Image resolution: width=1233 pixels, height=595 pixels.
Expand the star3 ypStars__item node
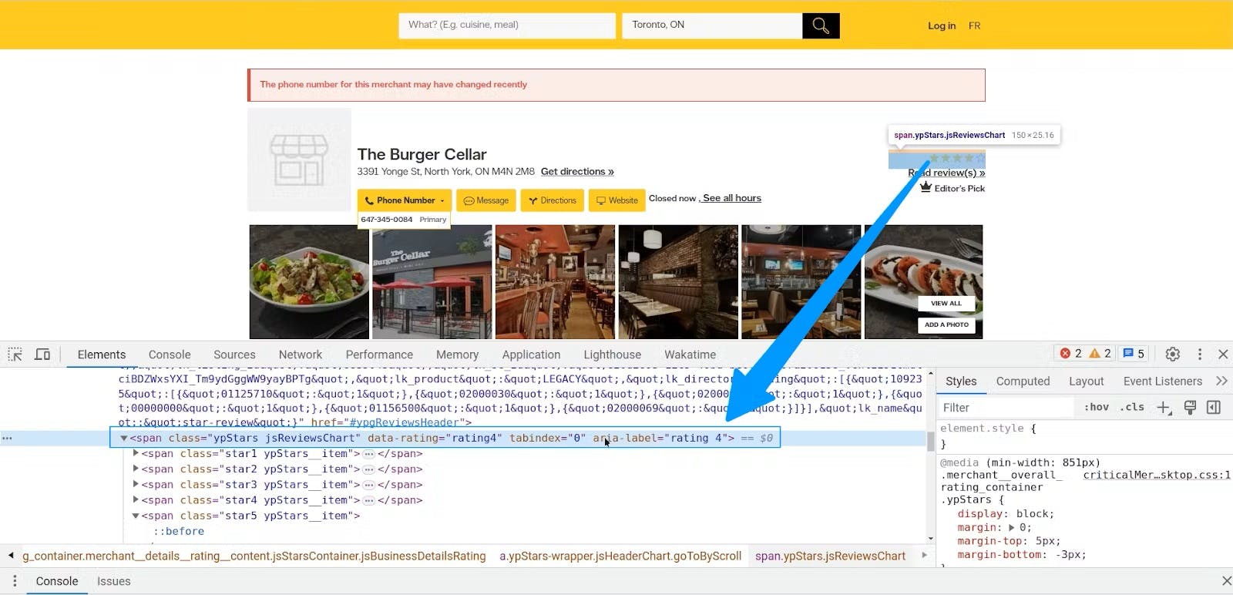(x=136, y=484)
